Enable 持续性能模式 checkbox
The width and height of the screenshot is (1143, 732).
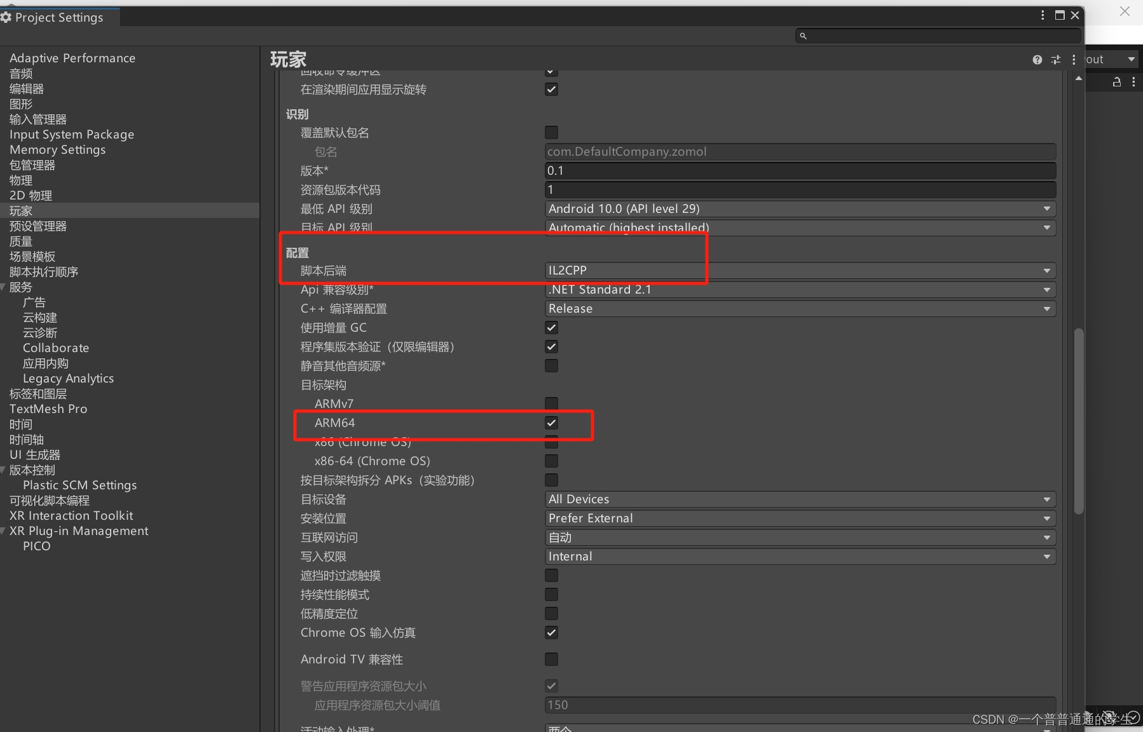pos(551,595)
